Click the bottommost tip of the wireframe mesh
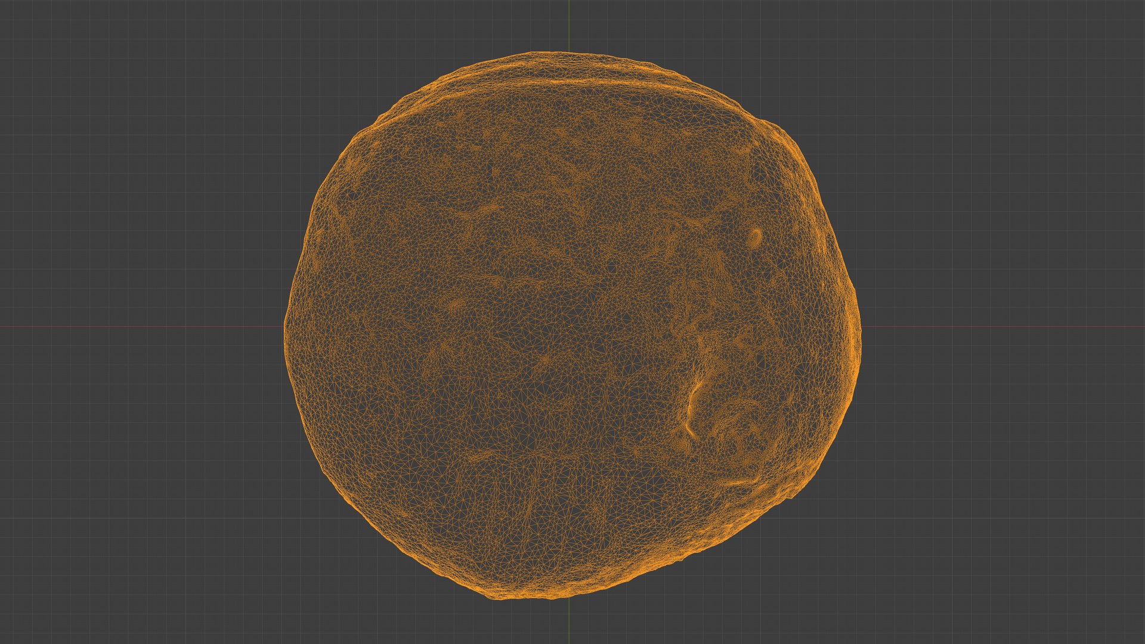Viewport: 1145px width, 644px height. [501, 597]
